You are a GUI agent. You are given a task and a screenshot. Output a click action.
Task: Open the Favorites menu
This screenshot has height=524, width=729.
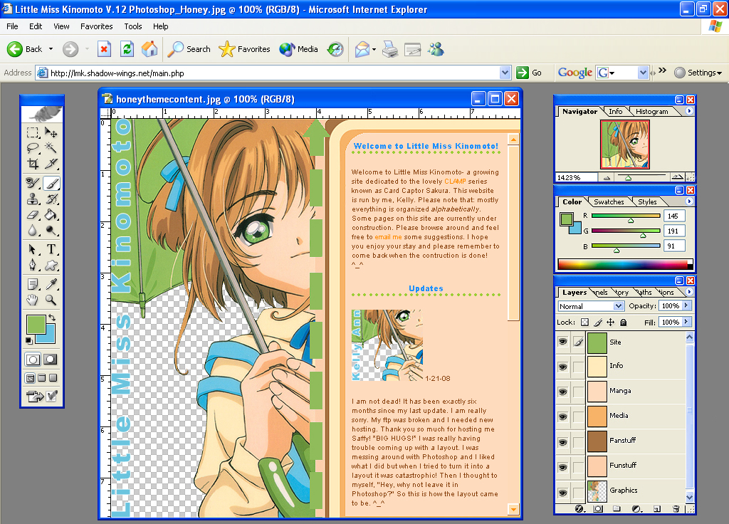click(96, 26)
